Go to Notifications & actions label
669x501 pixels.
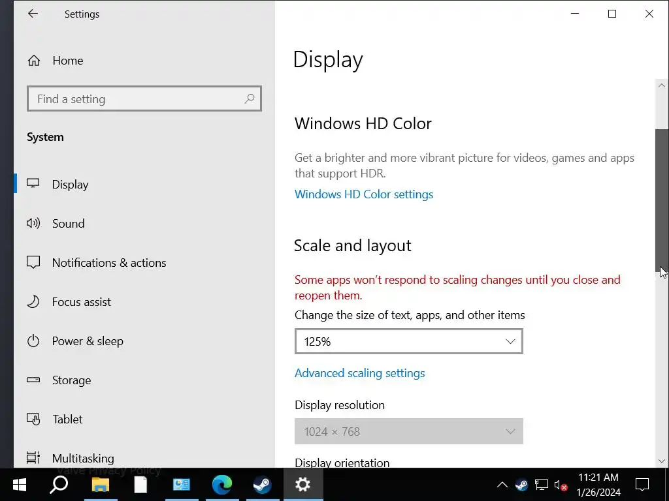(x=109, y=262)
